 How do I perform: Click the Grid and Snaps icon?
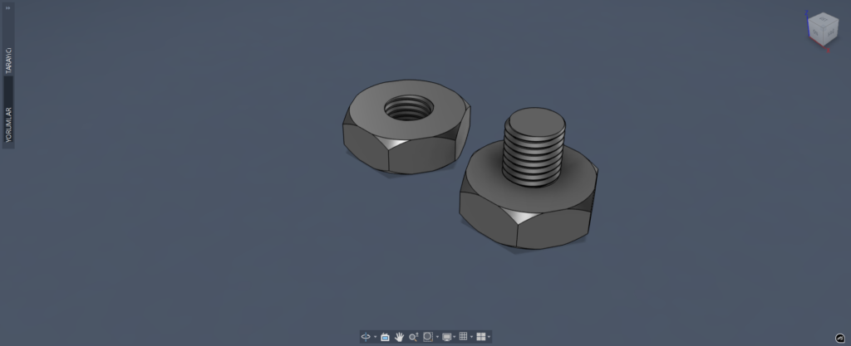(x=464, y=337)
